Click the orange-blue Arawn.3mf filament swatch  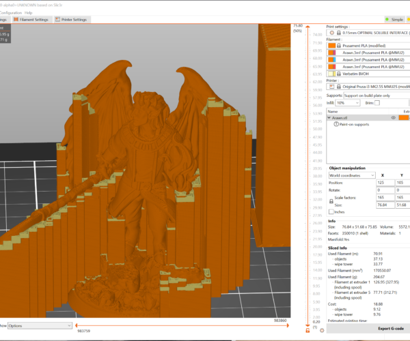[x=332, y=60]
